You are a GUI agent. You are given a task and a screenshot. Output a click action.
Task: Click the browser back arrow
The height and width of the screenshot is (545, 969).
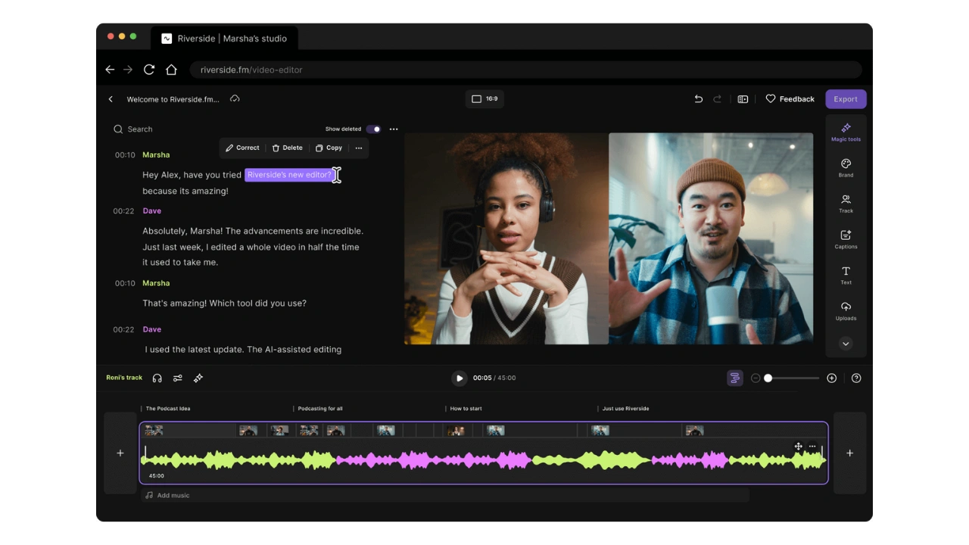(x=110, y=70)
